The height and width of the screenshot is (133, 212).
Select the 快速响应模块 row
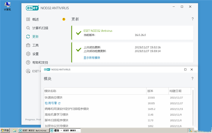click(x=117, y=97)
